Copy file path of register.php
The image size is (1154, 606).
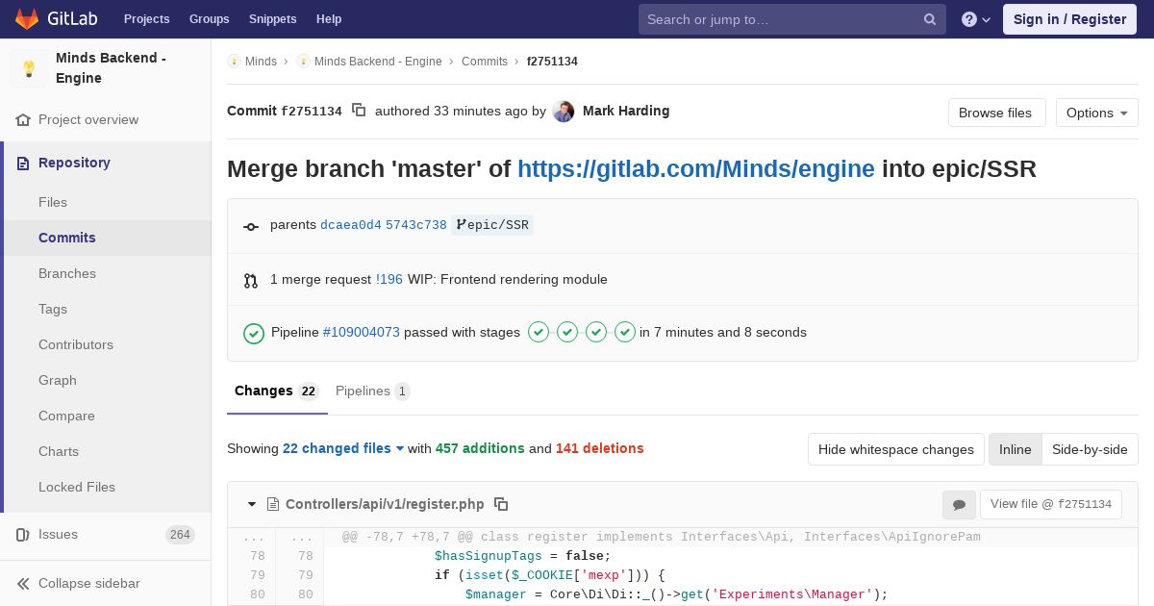point(501,504)
